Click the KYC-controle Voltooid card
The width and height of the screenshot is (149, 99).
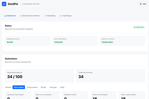[75, 41]
